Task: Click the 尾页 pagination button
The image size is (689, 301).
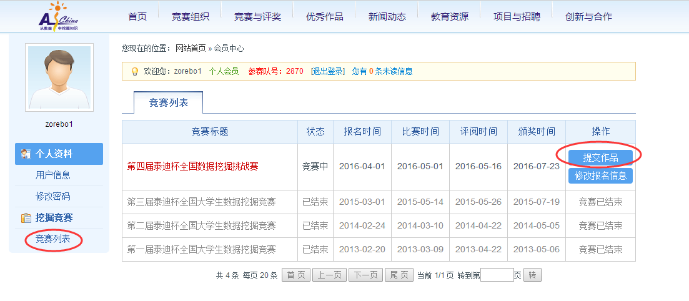Action: (399, 275)
